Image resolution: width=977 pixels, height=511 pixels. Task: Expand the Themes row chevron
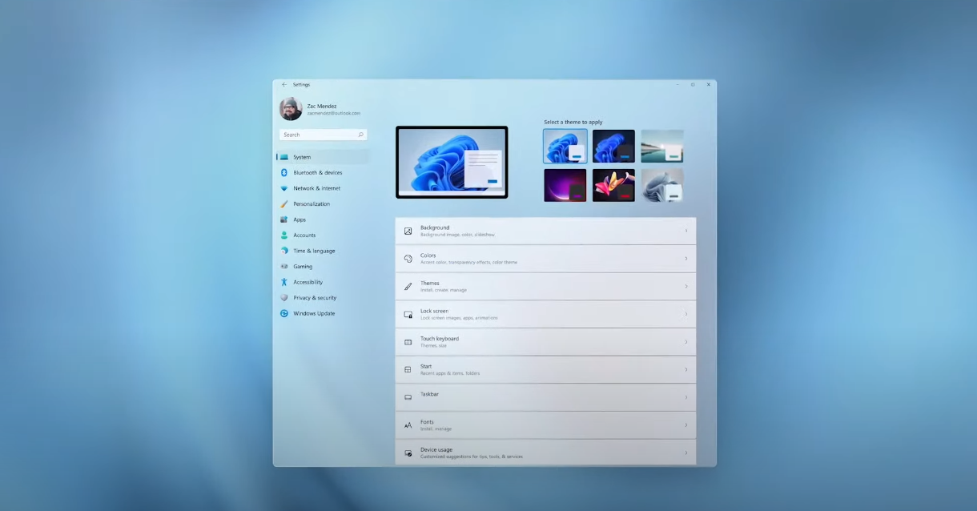[x=686, y=287]
